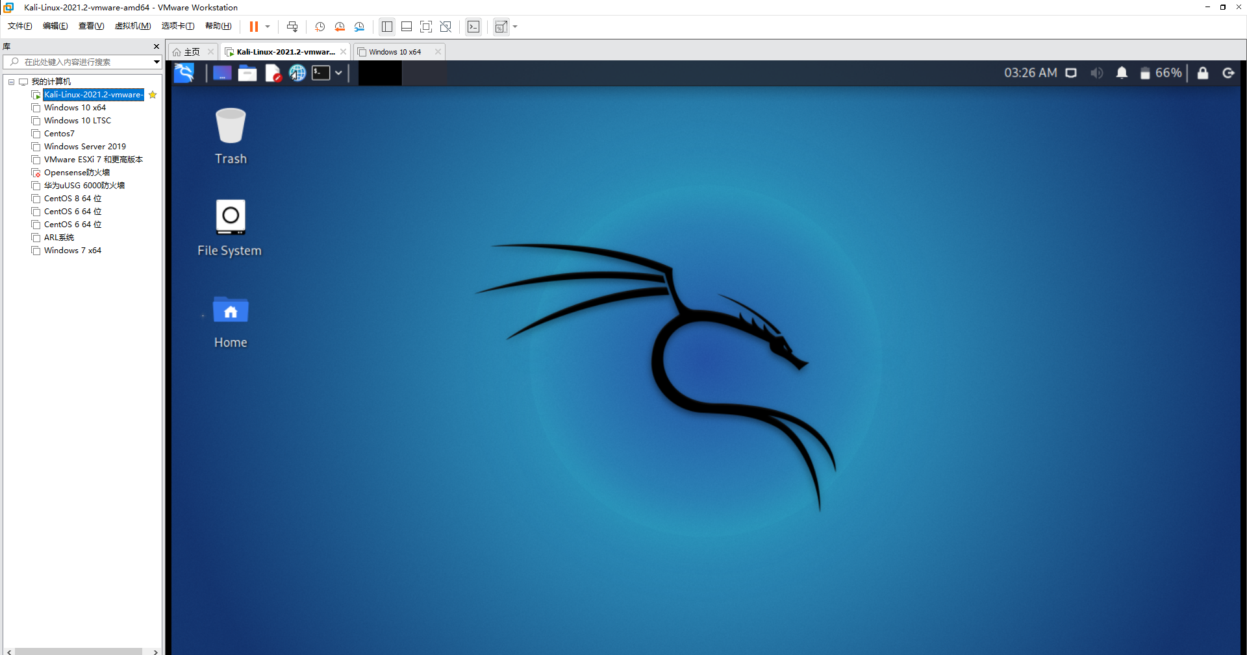Select Windows 7 x64 in library

[73, 251]
